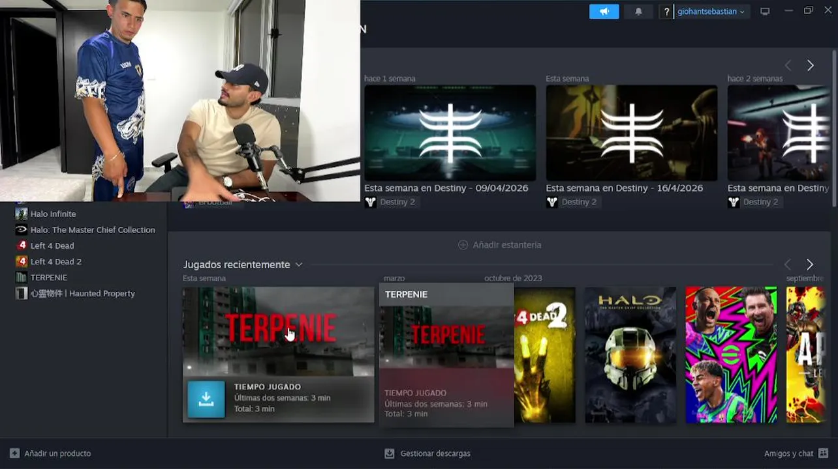The width and height of the screenshot is (838, 469).
Task: Select the Left 4 Dead 2 cover
Action: 545,355
